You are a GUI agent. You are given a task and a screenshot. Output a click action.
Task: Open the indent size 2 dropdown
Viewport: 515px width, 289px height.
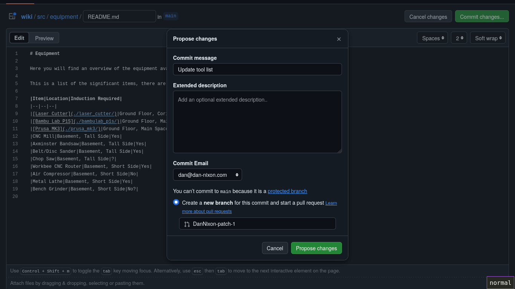[x=459, y=38]
